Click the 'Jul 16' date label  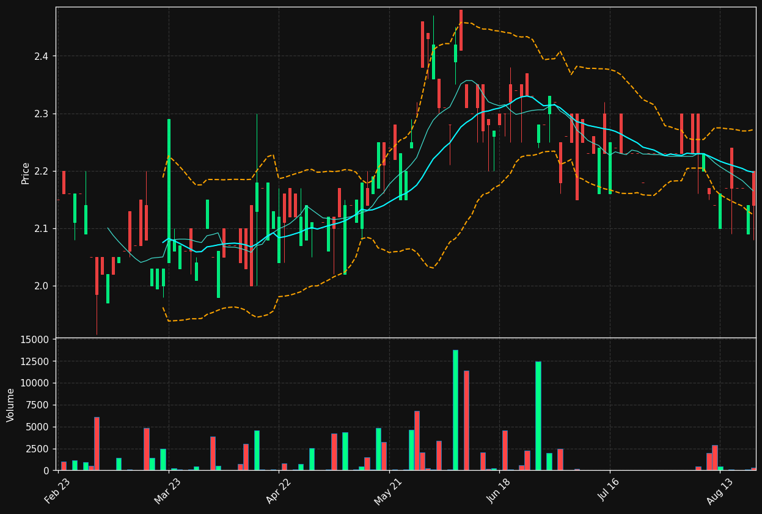(609, 491)
